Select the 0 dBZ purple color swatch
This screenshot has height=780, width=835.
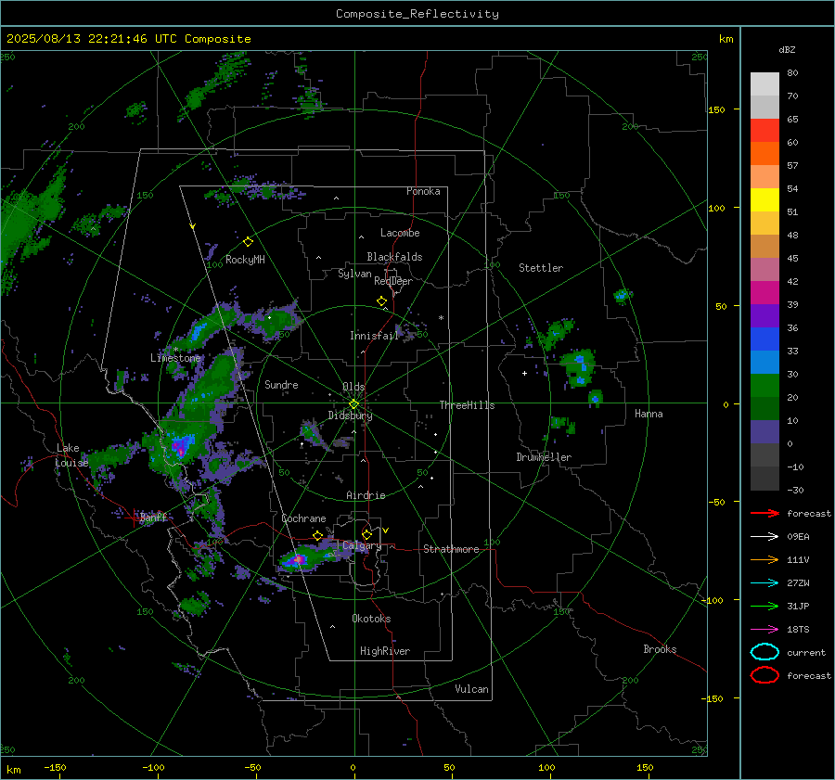[764, 432]
